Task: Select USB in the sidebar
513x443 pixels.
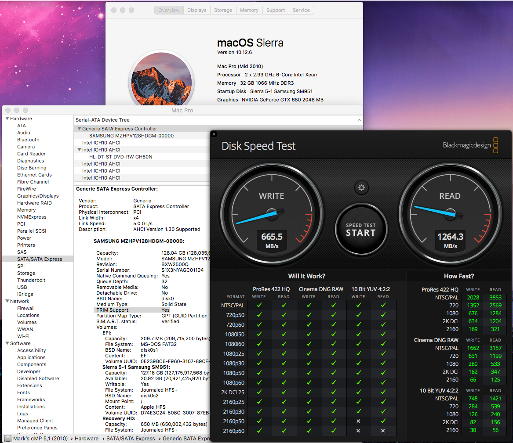Action: (22, 287)
